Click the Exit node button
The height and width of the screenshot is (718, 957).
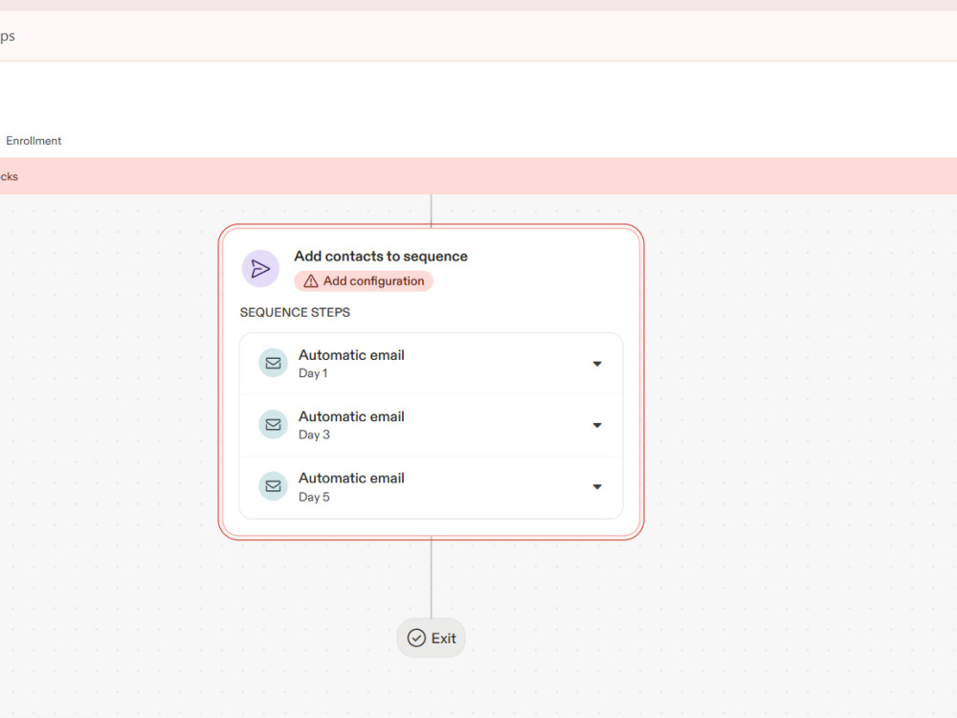pos(431,638)
